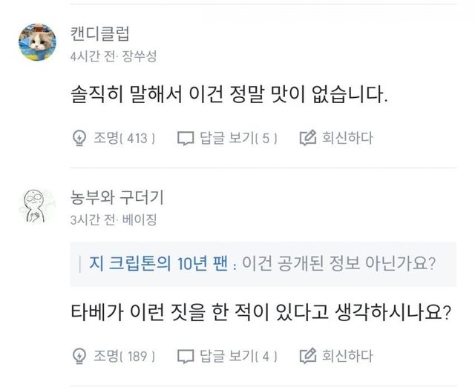Click the speech bubble icon beside 답글 보기(5)
The height and width of the screenshot is (390, 475).
185,138
